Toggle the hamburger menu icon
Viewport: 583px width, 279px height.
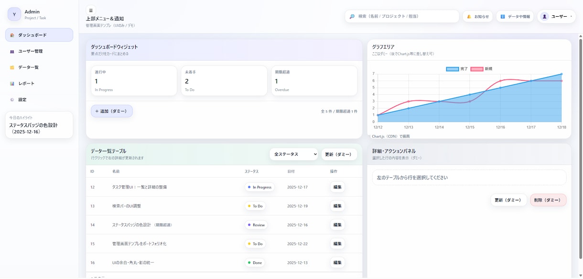point(91,10)
